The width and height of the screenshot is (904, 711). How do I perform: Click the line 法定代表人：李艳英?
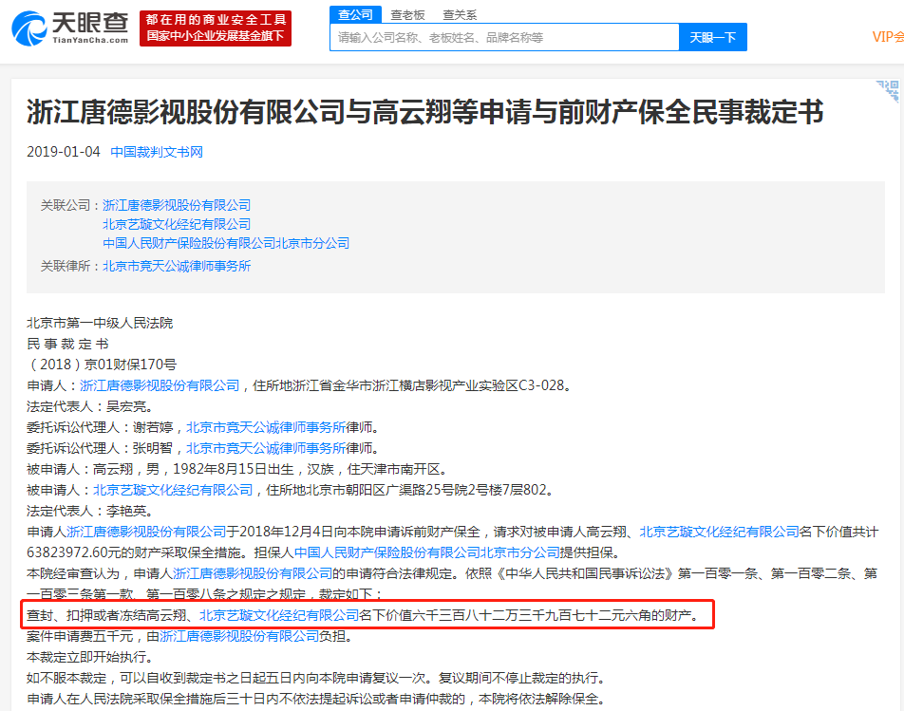pyautogui.click(x=90, y=511)
